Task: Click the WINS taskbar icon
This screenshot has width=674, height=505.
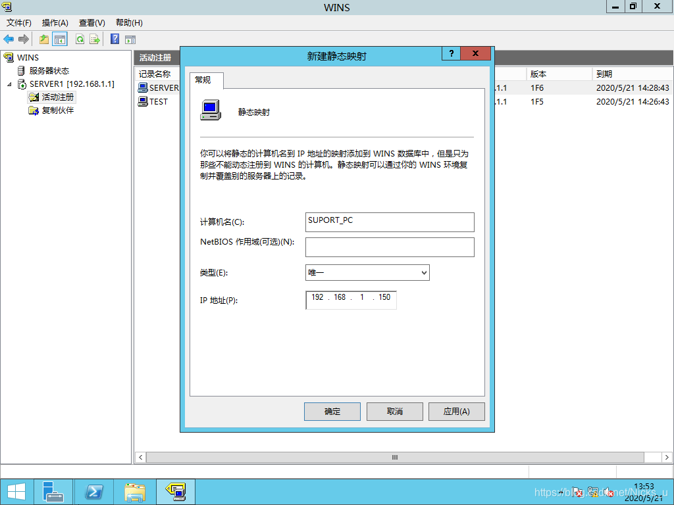Action: 175,492
